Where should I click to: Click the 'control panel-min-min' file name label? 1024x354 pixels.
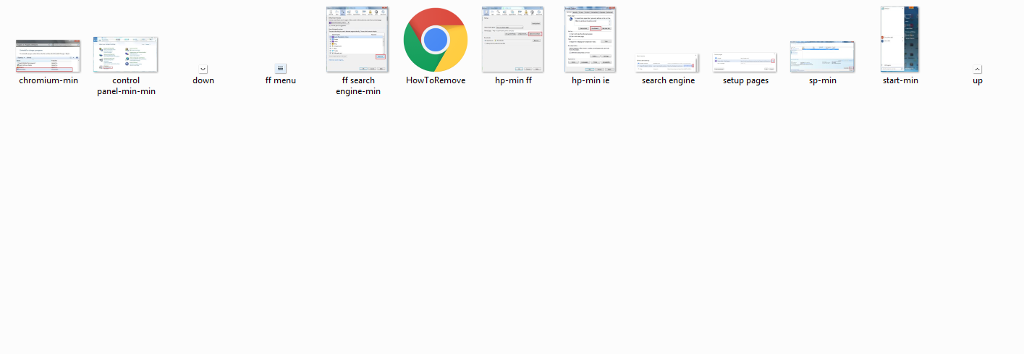tap(126, 85)
